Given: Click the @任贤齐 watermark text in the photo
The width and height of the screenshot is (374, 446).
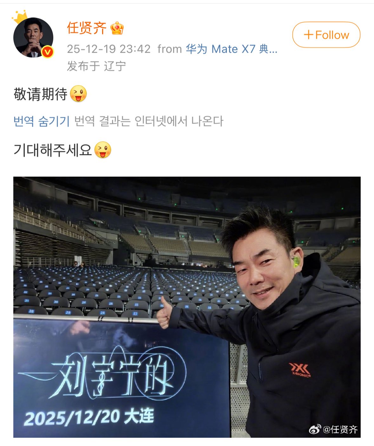Looking at the screenshot, I should point(340,429).
